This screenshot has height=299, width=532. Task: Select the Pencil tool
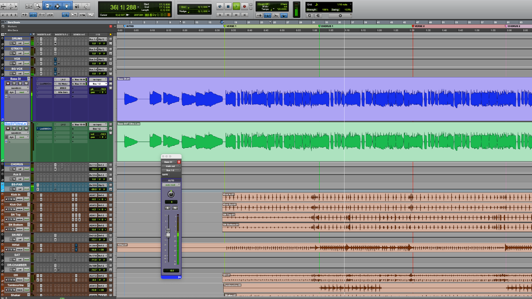(86, 6)
